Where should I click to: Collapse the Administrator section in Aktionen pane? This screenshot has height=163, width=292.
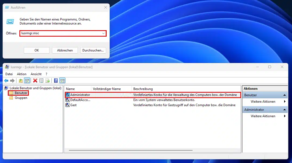(x=284, y=110)
